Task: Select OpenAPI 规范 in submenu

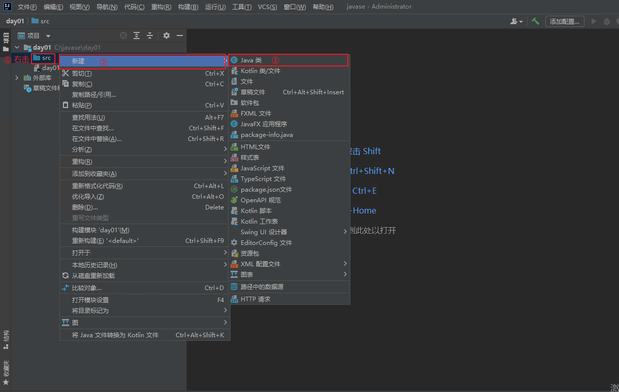Action: (x=288, y=200)
